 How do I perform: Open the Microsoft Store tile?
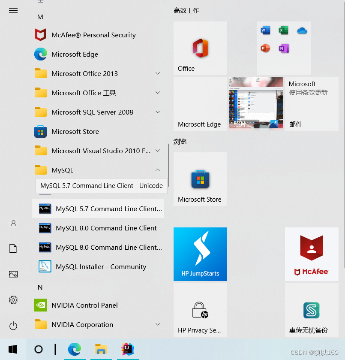(200, 179)
